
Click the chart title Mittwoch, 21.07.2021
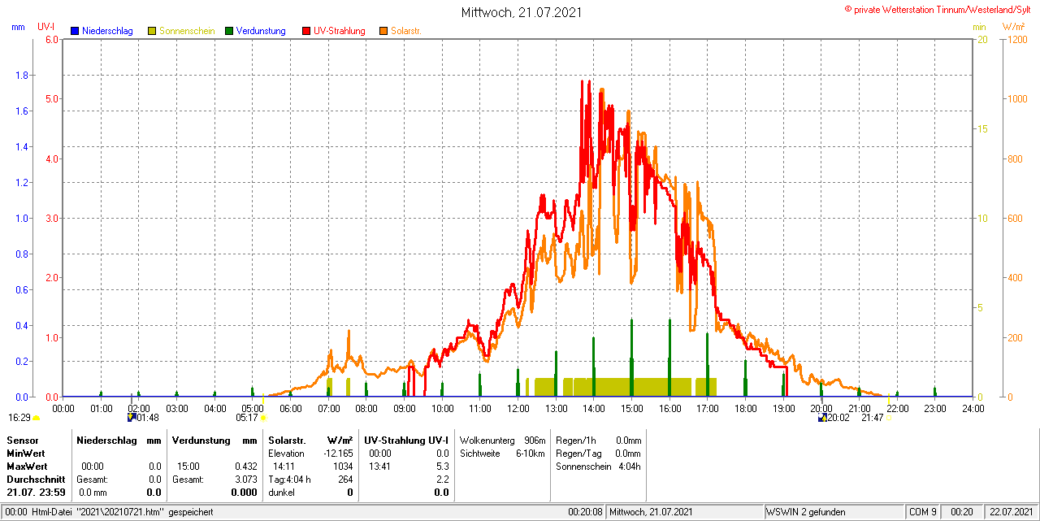[521, 12]
